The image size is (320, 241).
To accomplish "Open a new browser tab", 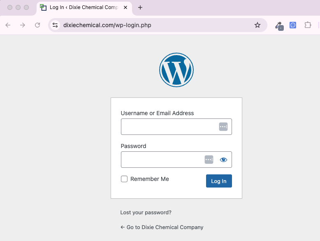I will pyautogui.click(x=140, y=7).
